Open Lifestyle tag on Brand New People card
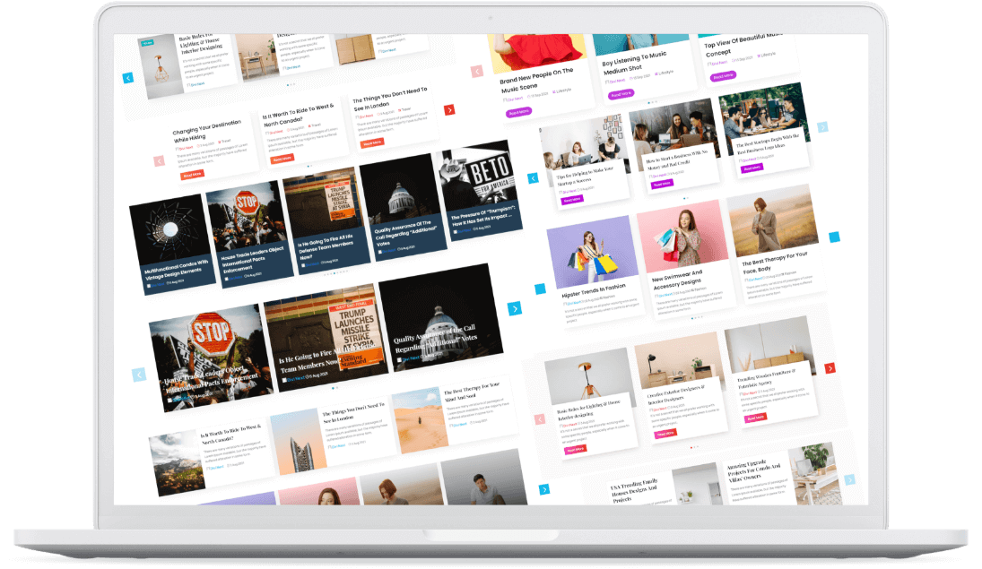Viewport: 982px width, 569px height. point(562,91)
